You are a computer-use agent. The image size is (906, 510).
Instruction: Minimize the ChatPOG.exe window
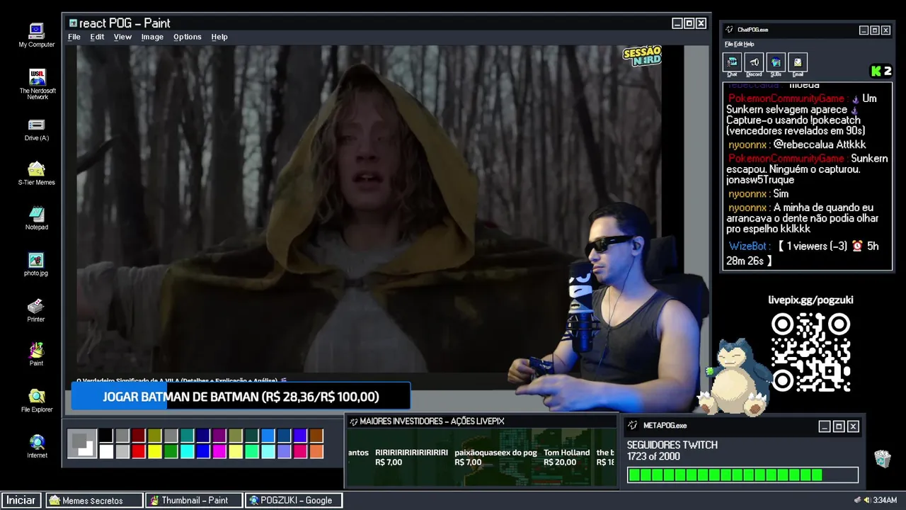click(x=864, y=30)
